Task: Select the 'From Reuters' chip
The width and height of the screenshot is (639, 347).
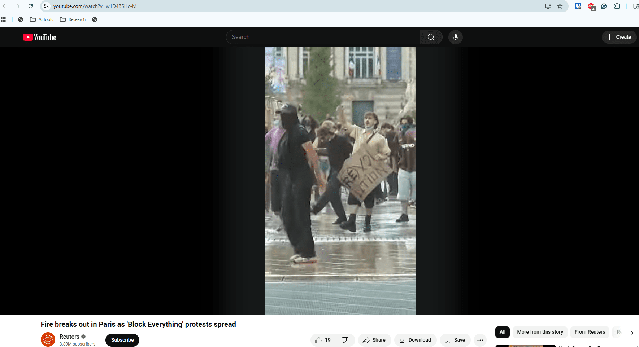Action: coord(590,332)
